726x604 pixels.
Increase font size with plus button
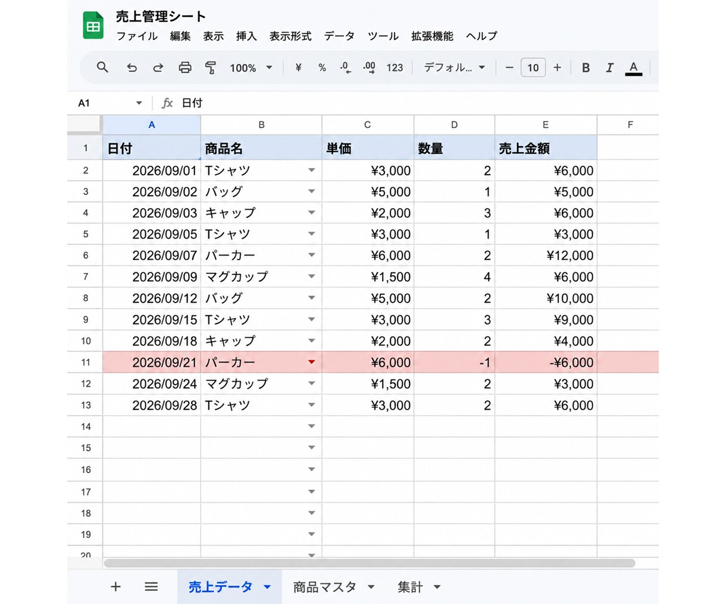pyautogui.click(x=557, y=68)
